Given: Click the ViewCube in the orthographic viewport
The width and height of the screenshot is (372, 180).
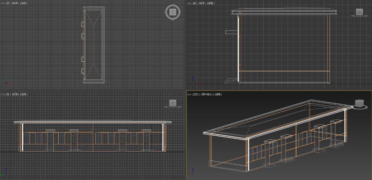Looking at the screenshot, I should click(x=359, y=103).
